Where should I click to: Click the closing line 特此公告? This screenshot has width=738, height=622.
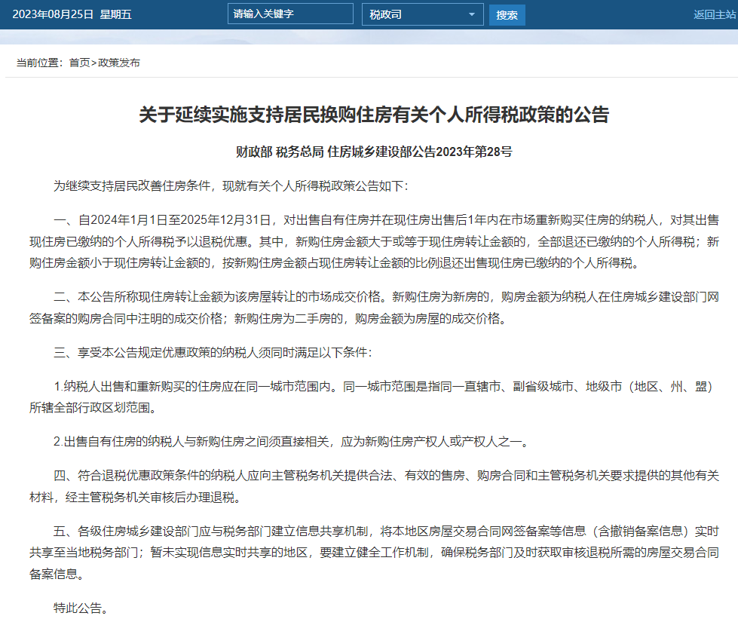(81, 608)
